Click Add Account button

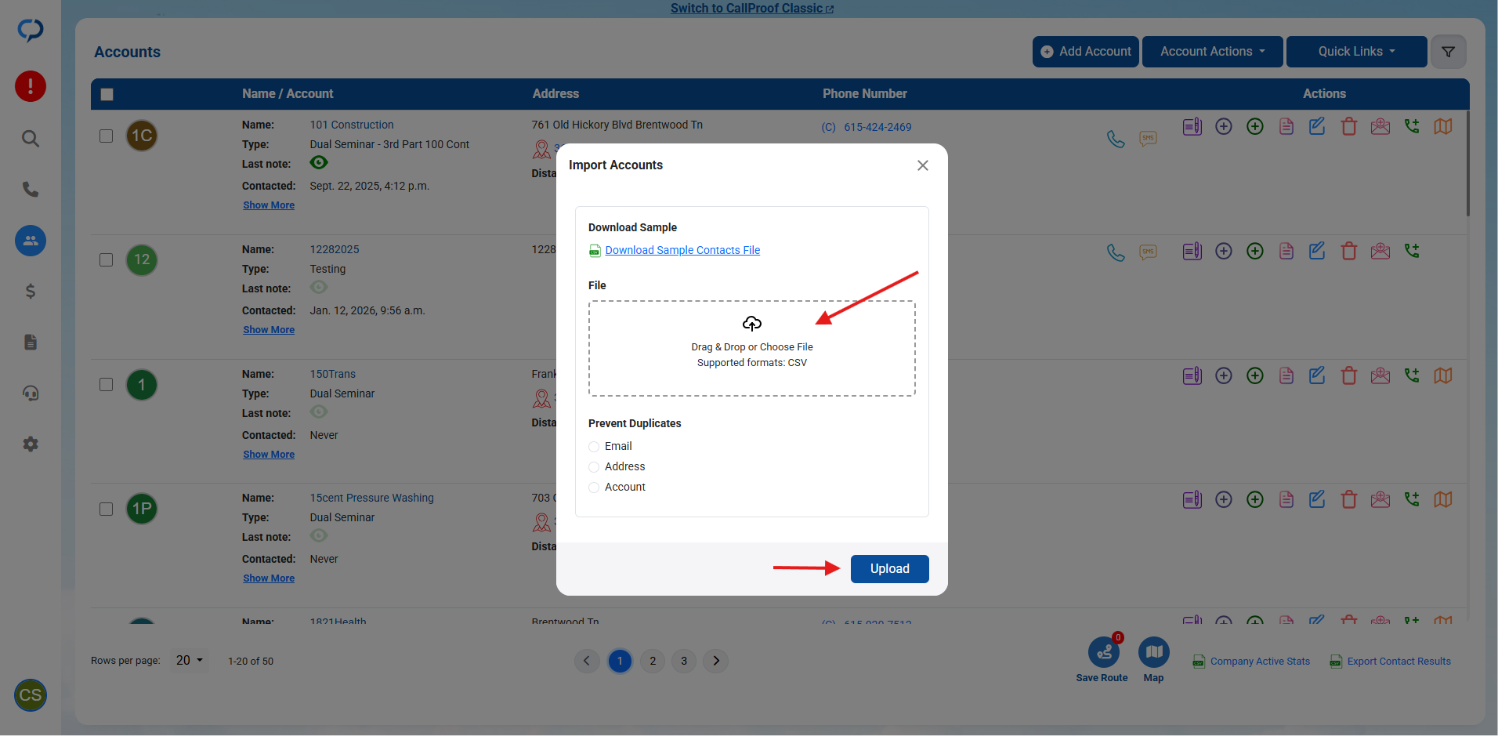1086,52
